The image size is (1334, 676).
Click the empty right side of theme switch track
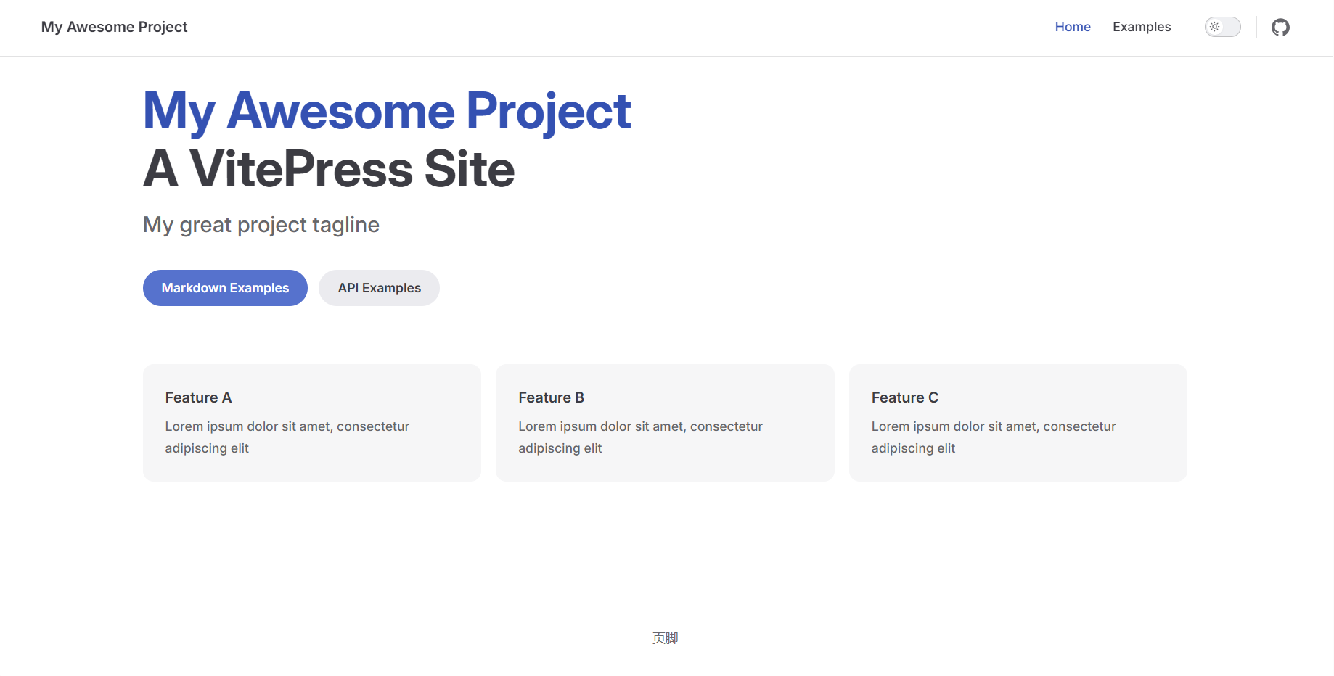click(x=1232, y=27)
